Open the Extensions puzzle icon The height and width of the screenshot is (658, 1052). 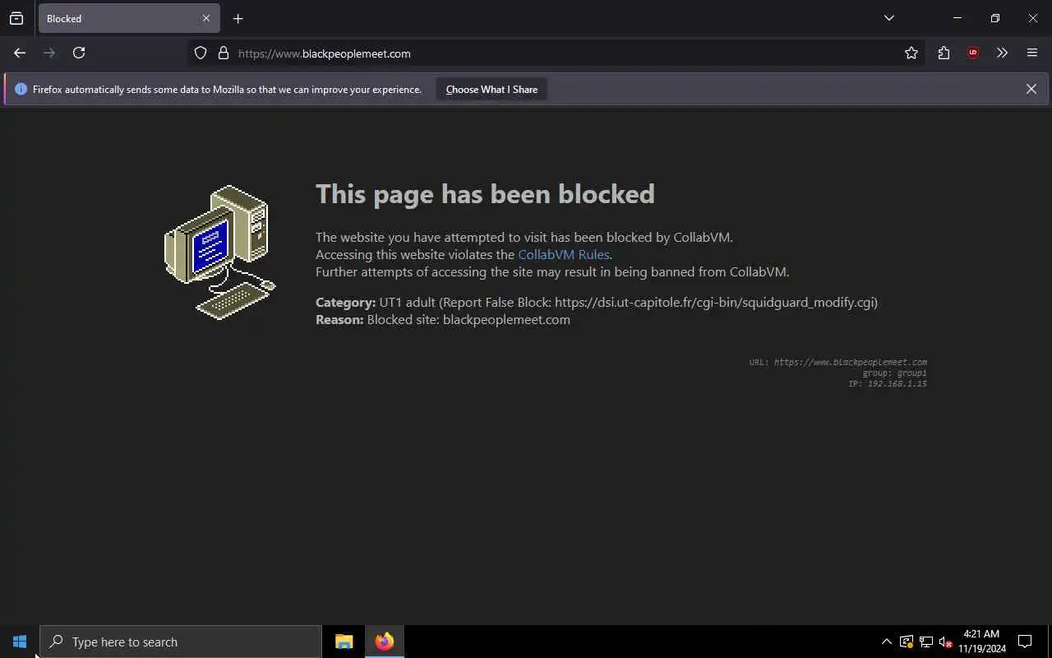[944, 53]
